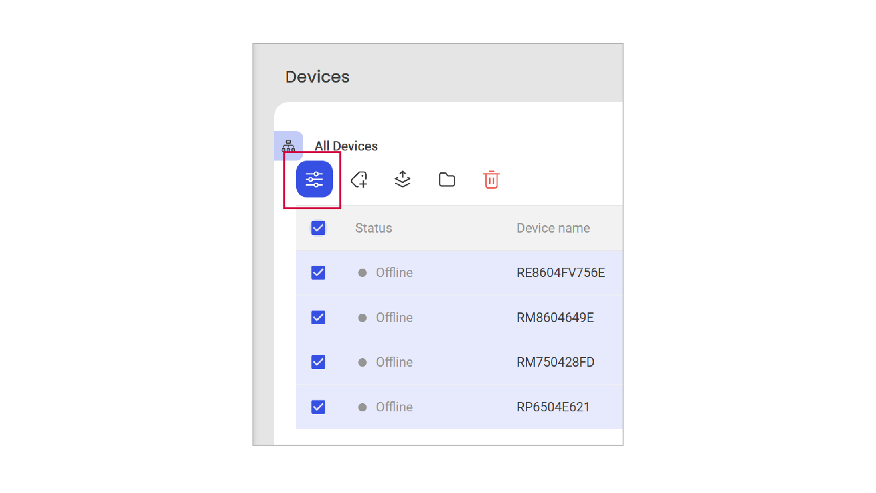Click the All Devices hierarchy icon
The height and width of the screenshot is (493, 876).
point(288,146)
